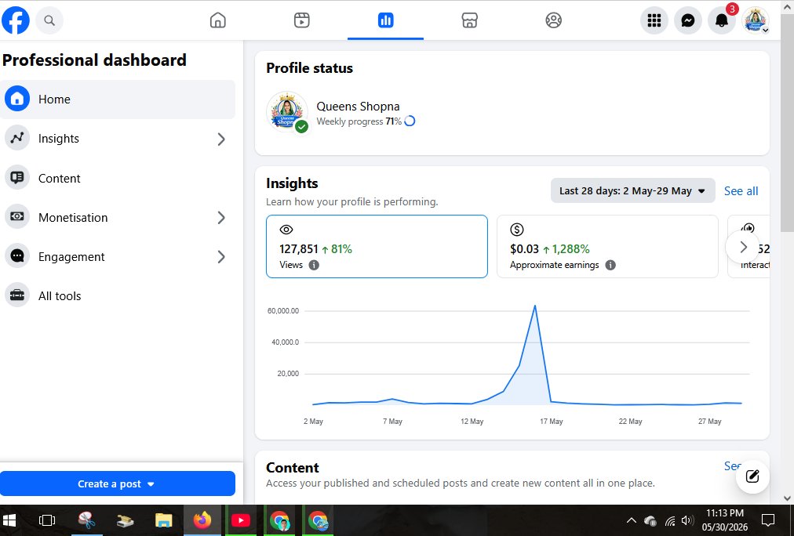Open Messenger chats icon
The height and width of the screenshot is (536, 794).
(x=687, y=20)
